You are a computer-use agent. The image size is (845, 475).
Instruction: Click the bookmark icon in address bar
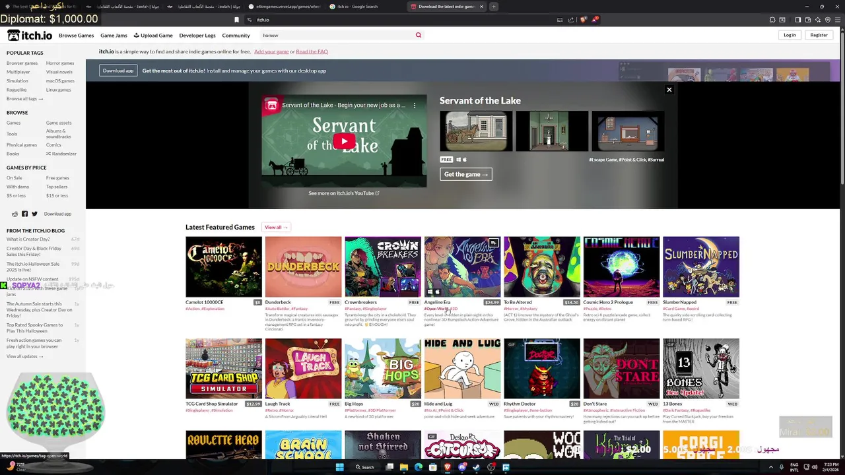(x=236, y=20)
